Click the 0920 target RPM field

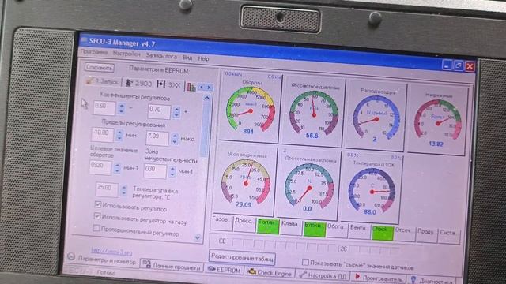click(100, 167)
